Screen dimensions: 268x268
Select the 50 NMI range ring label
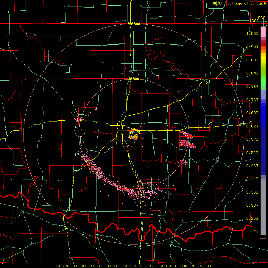pos(134,79)
